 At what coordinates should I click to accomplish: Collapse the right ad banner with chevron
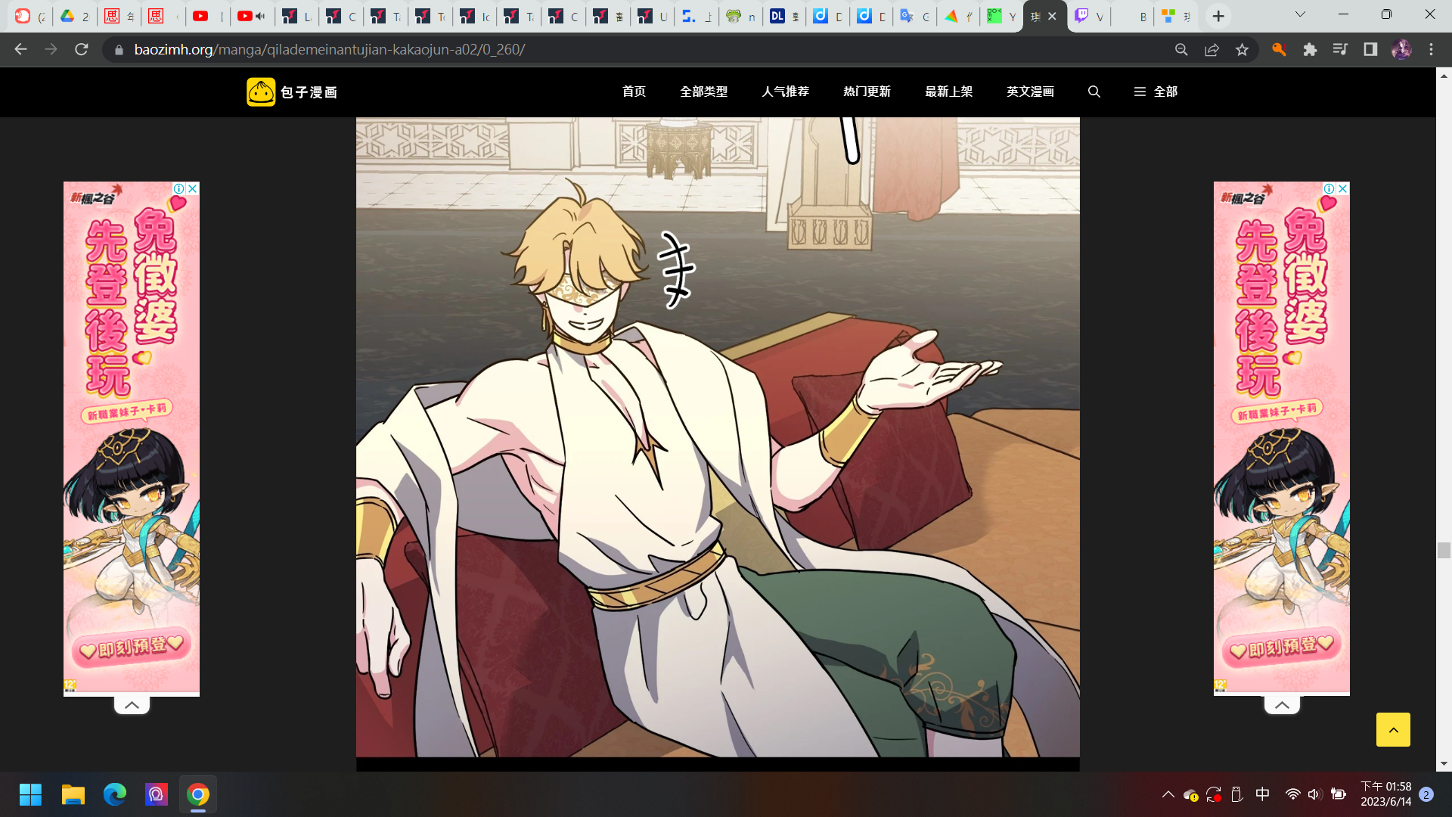tap(1282, 705)
